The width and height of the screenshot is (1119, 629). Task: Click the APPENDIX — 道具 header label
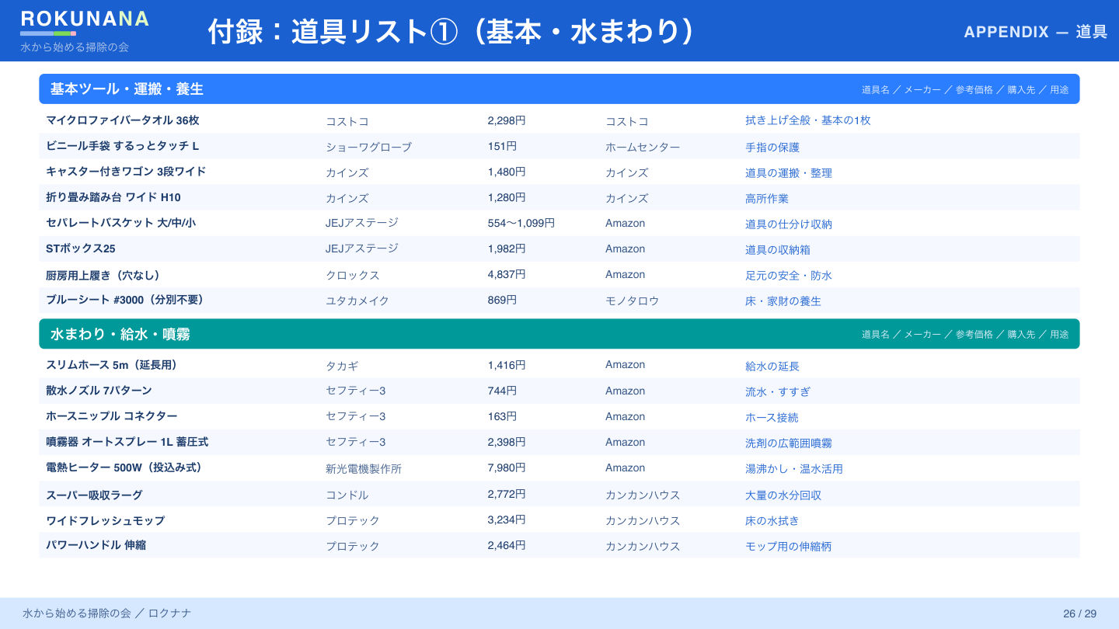pyautogui.click(x=1035, y=32)
